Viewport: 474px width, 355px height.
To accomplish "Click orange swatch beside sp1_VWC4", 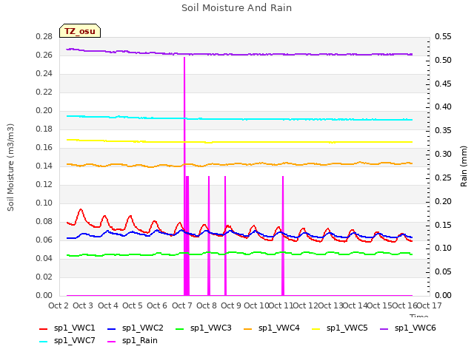I will pyautogui.click(x=248, y=328).
